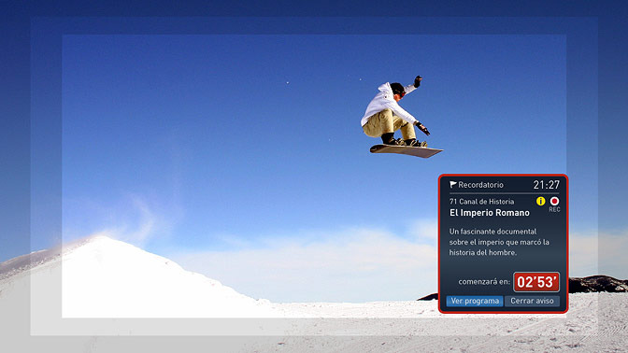The width and height of the screenshot is (628, 353).
Task: Click the snowboarder's black beanie
Action: coord(397,88)
